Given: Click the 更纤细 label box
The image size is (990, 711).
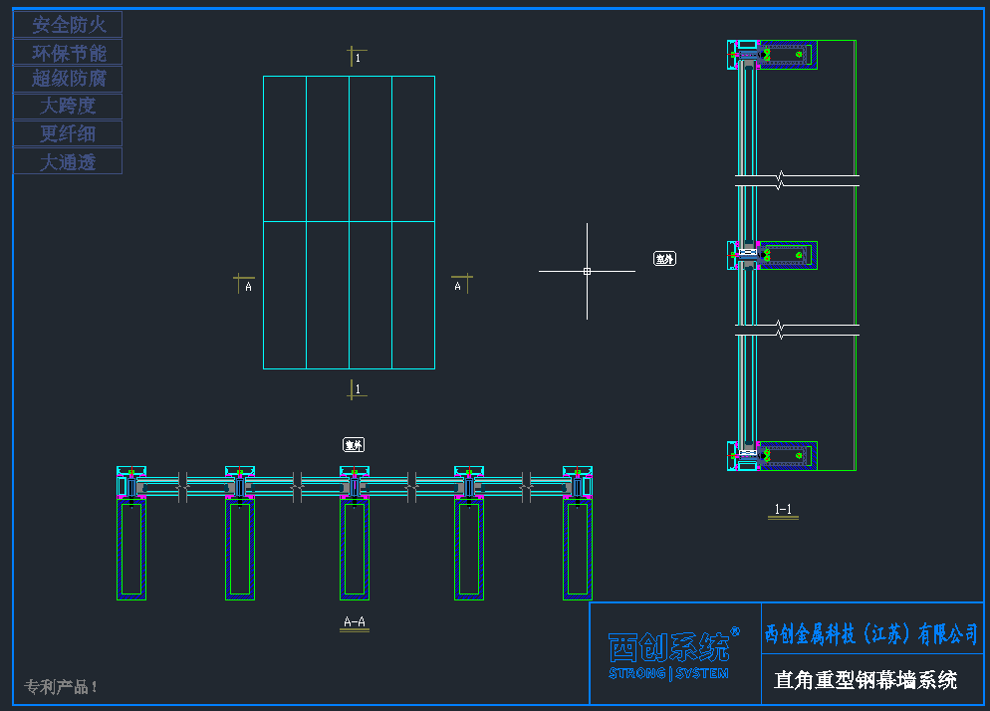Looking at the screenshot, I should coord(68,133).
